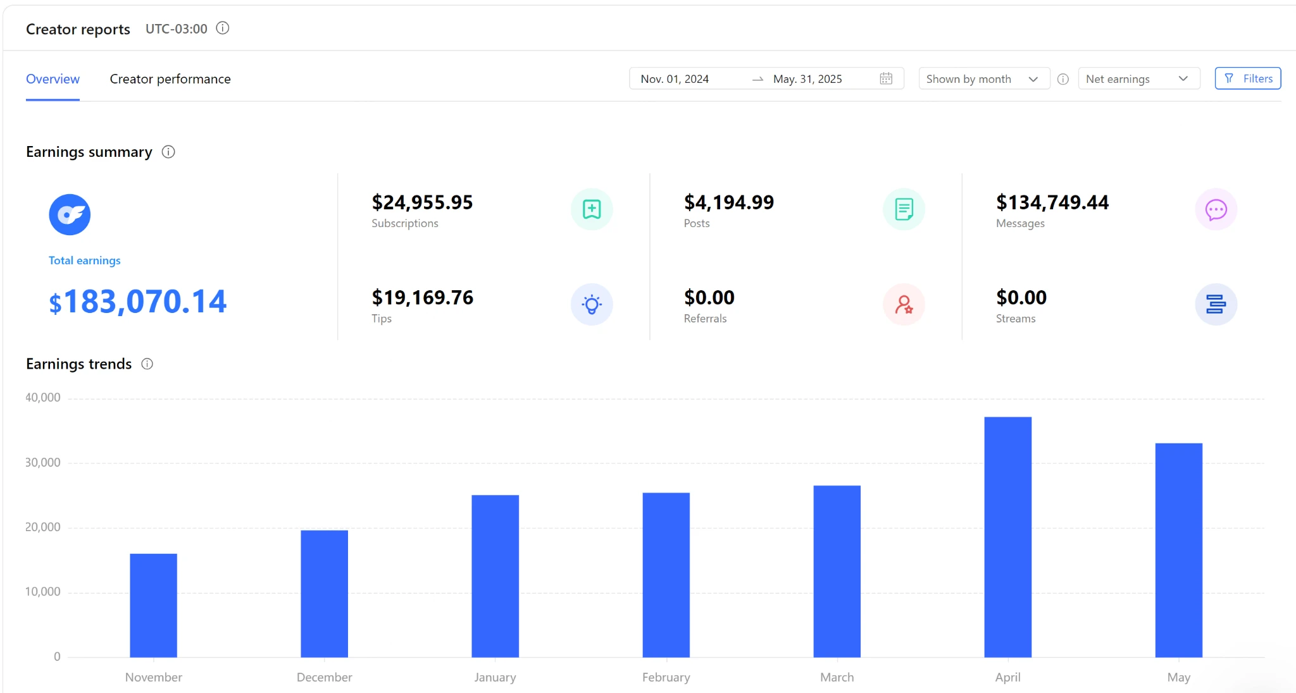Click the Subscriptions bookmark icon
The width and height of the screenshot is (1296, 693).
(591, 209)
